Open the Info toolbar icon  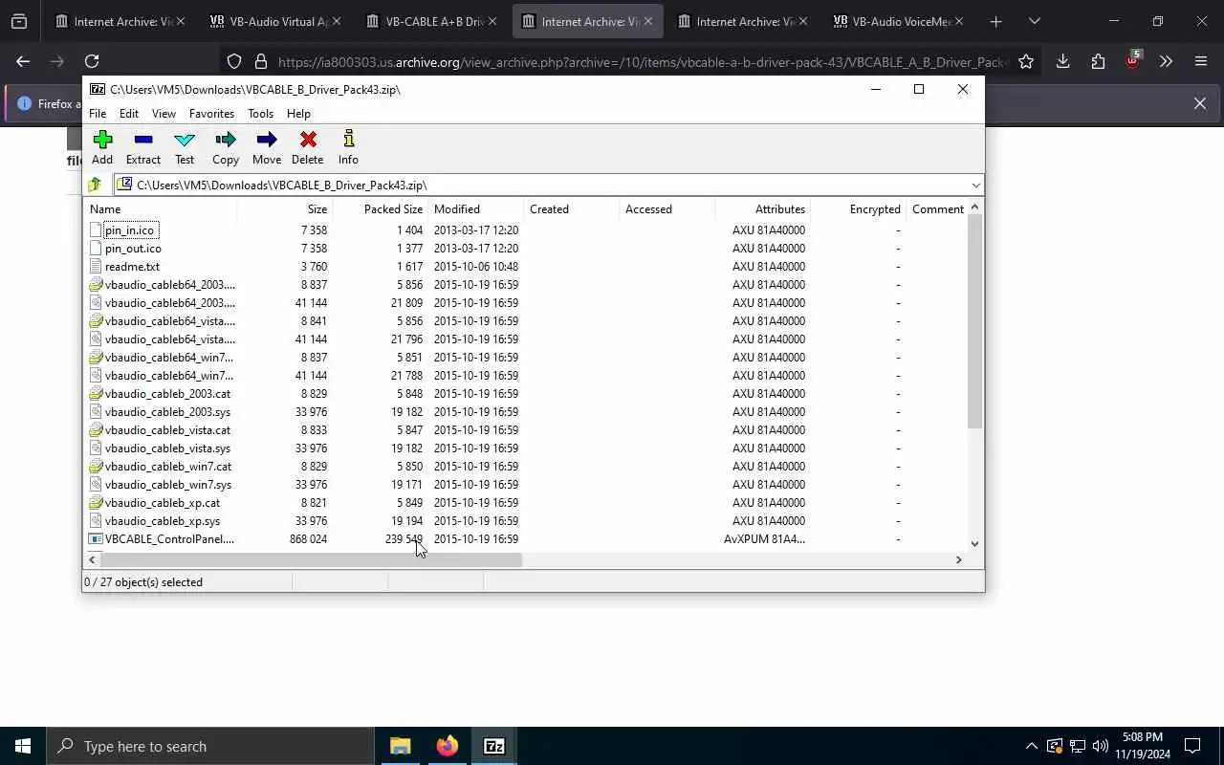pyautogui.click(x=348, y=147)
